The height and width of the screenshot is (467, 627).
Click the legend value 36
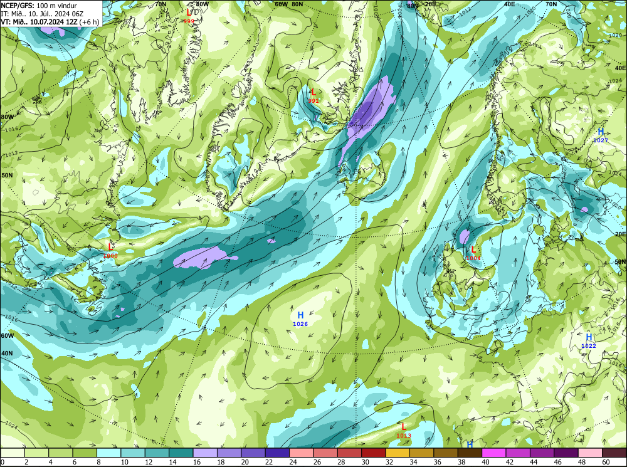(x=437, y=462)
